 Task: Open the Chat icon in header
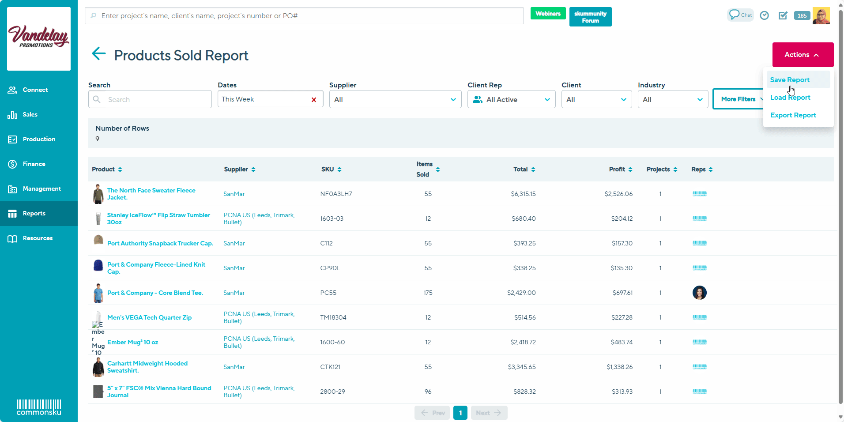(x=740, y=15)
